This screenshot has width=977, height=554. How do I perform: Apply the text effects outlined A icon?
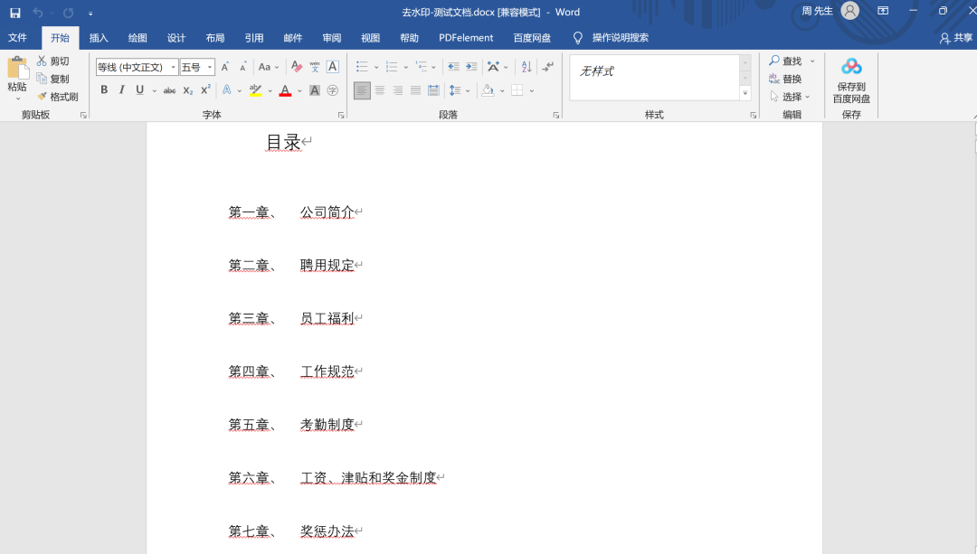[x=227, y=90]
